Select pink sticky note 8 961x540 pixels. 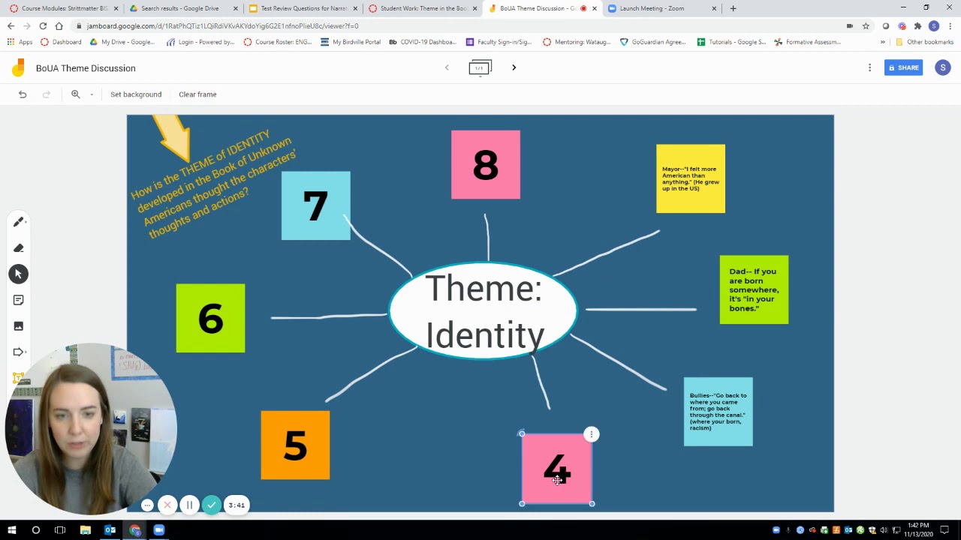coord(485,165)
